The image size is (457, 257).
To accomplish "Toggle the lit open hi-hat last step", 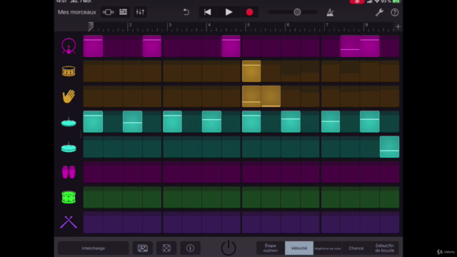I will point(390,147).
